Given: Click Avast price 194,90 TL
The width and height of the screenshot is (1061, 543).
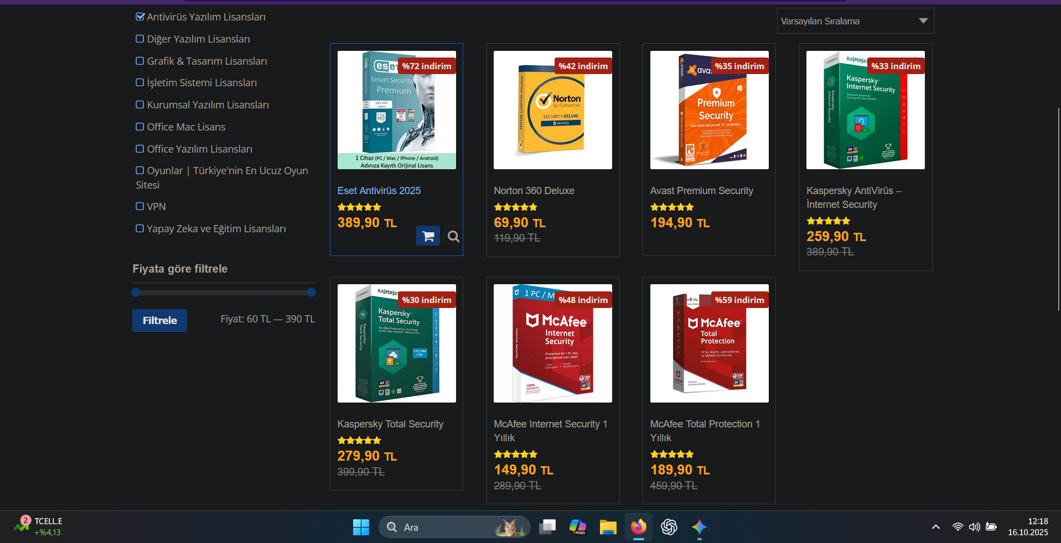Looking at the screenshot, I should point(680,223).
